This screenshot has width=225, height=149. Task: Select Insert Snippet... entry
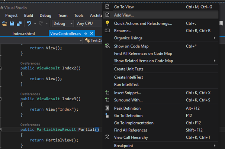pos(161,93)
